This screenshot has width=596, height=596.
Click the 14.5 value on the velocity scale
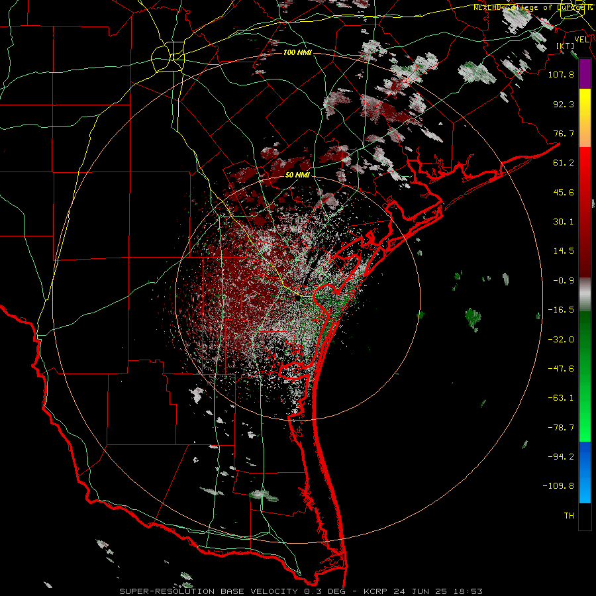click(564, 251)
